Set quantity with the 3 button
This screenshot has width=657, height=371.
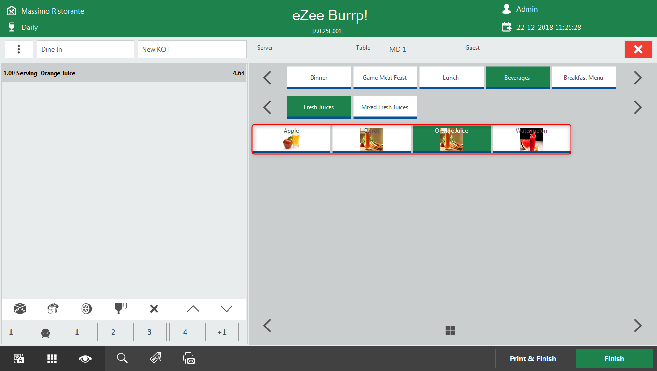point(150,332)
